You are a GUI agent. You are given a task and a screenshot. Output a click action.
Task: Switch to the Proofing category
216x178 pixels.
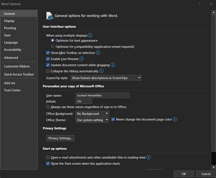(10, 28)
